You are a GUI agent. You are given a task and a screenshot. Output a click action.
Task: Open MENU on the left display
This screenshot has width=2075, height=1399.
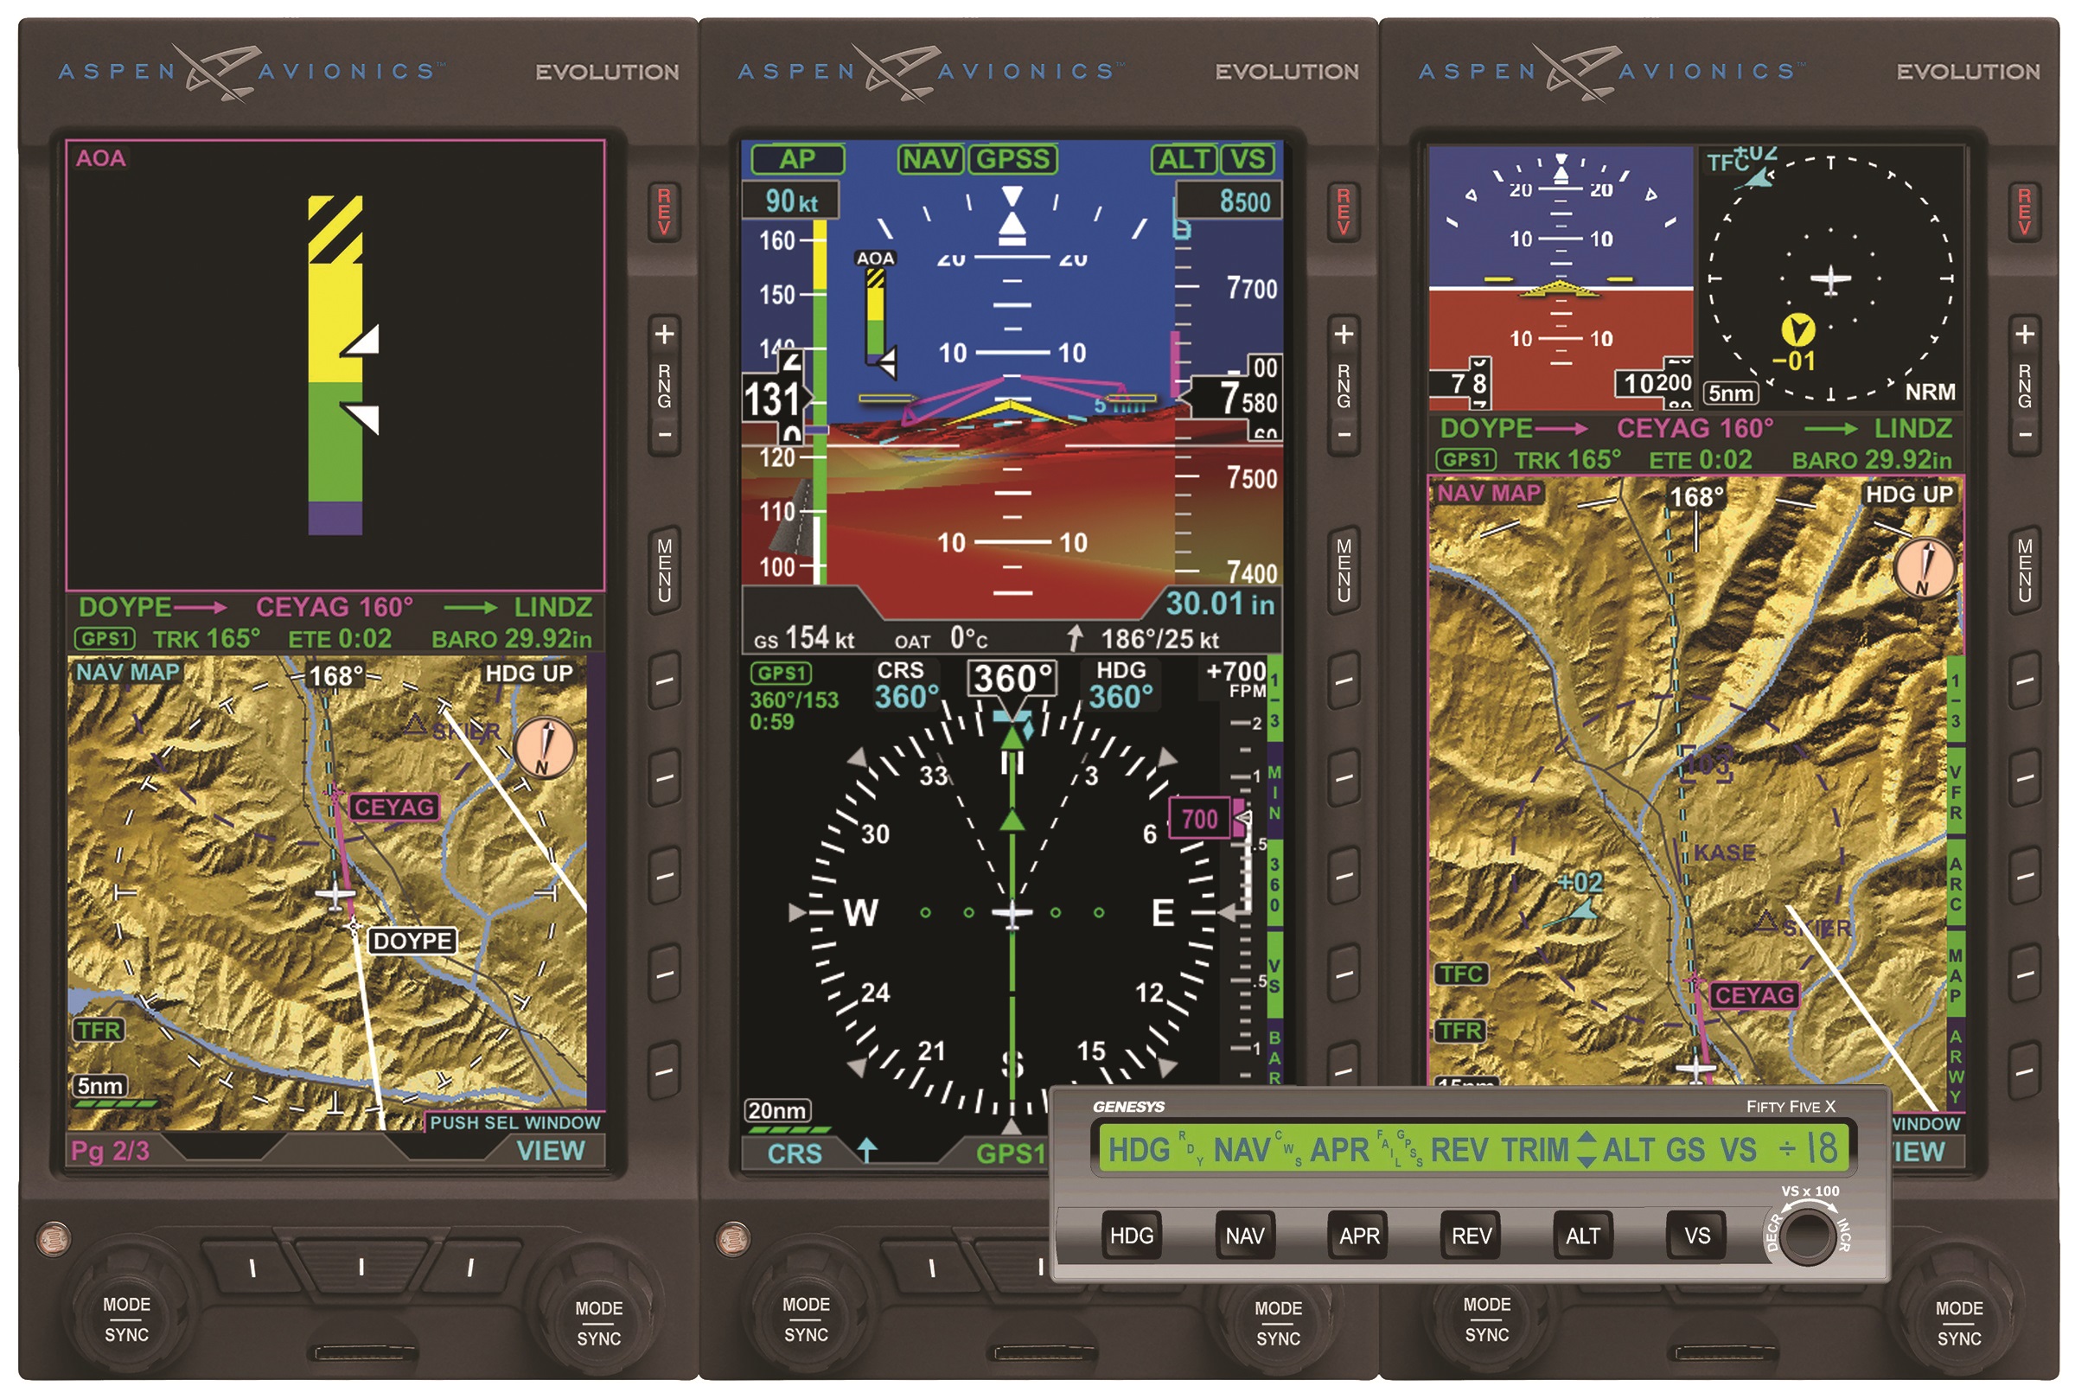pos(664,569)
